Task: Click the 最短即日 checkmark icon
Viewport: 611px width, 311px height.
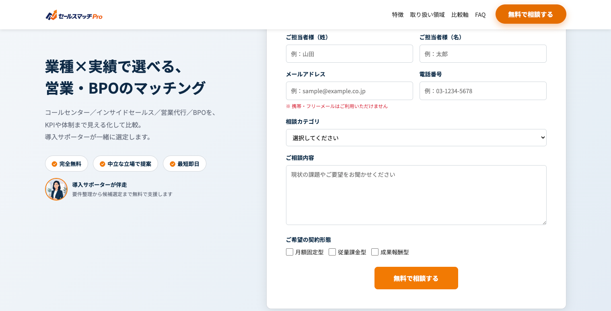Action: 173,164
